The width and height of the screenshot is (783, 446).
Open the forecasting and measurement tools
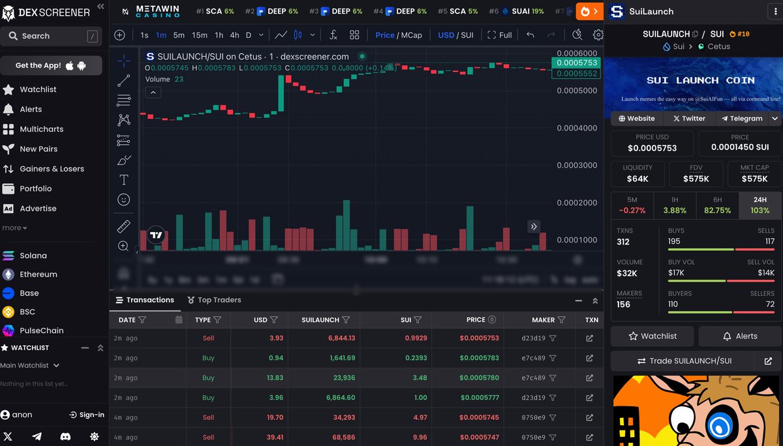pyautogui.click(x=123, y=140)
